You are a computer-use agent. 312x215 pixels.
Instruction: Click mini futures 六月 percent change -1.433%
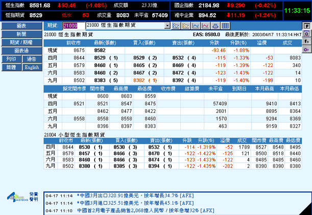[206, 160]
